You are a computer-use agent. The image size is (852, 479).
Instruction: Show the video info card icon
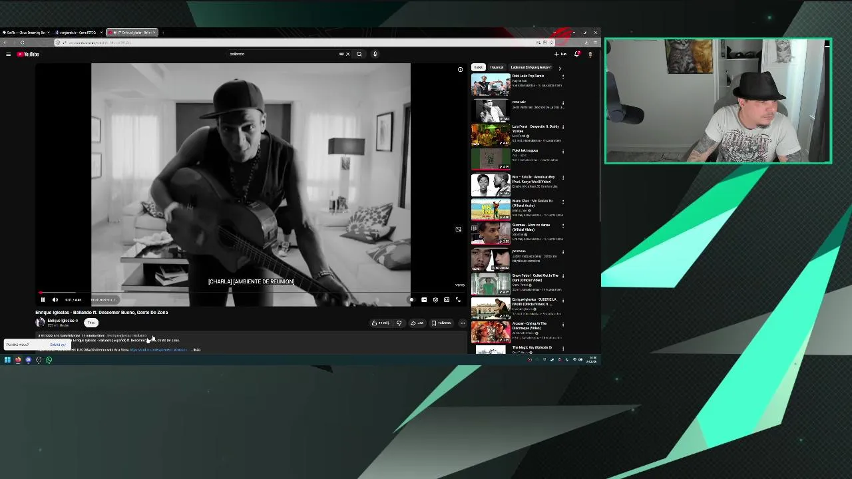[460, 69]
